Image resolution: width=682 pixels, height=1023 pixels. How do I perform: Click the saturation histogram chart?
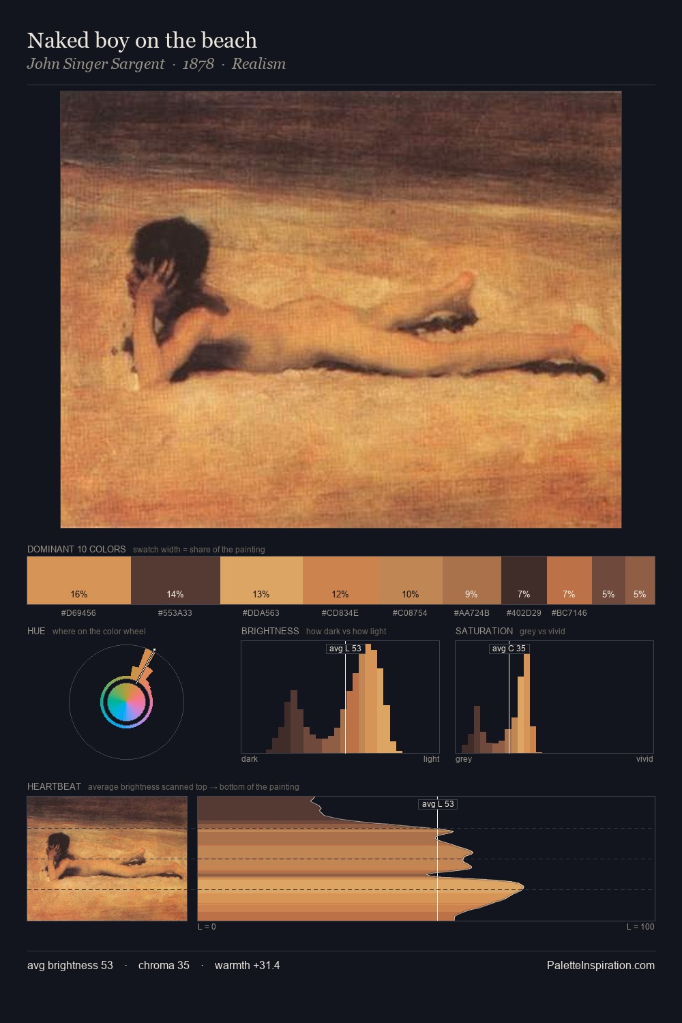pos(554,697)
